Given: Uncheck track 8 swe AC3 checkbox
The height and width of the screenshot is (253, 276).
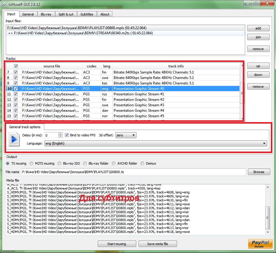Looking at the screenshot, I should 16,77.
